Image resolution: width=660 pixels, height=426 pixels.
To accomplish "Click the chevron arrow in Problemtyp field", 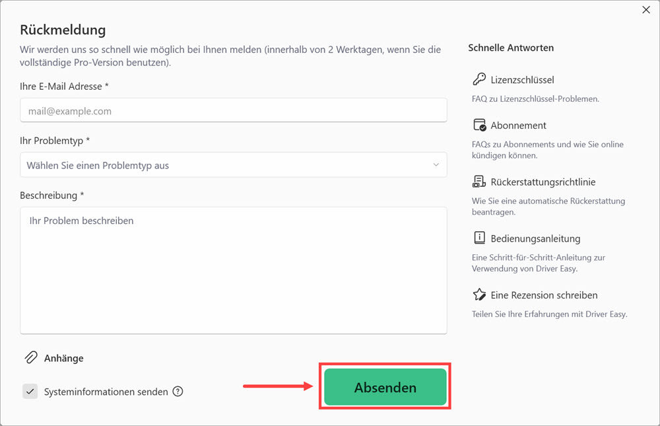I will tap(436, 164).
